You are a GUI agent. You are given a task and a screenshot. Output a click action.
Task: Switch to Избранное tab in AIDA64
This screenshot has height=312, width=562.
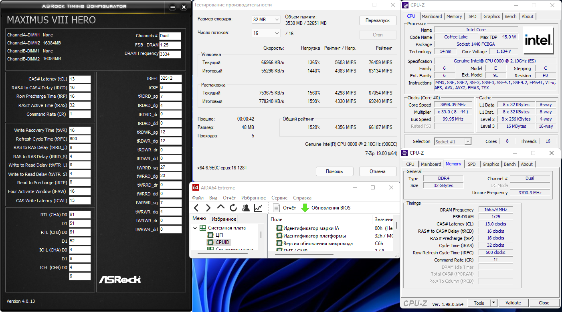(224, 219)
